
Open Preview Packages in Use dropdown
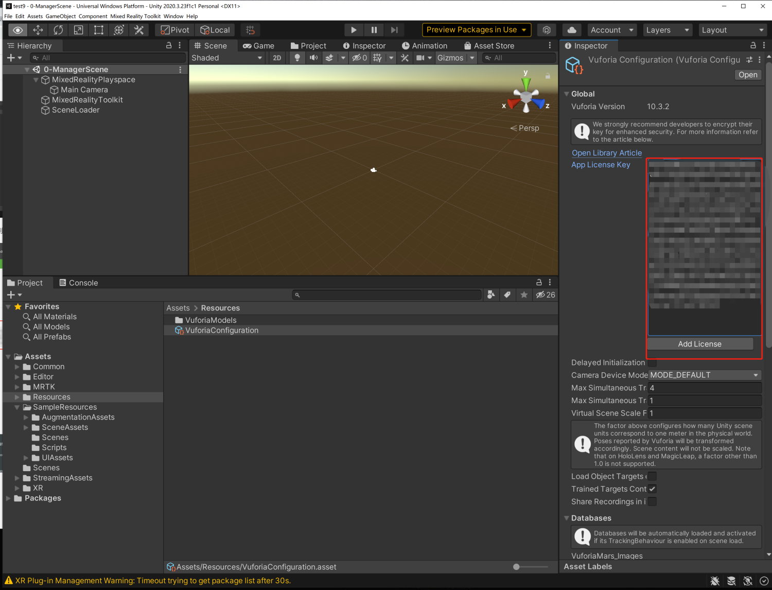point(477,30)
